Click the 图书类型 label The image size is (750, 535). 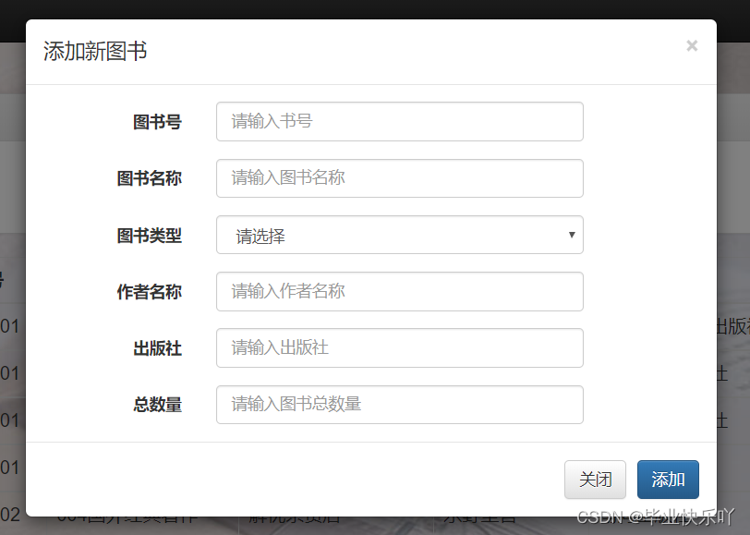(150, 236)
